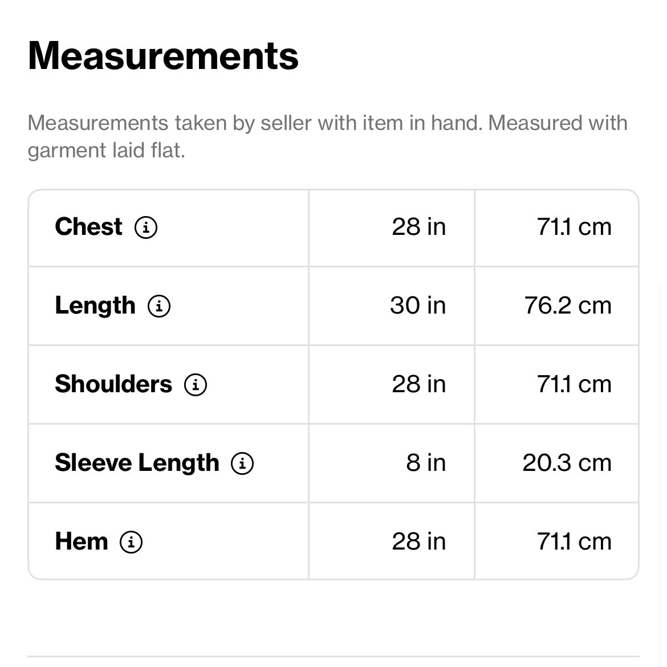Click the Sleeve Length info icon
This screenshot has height=667, width=667.
tap(242, 463)
